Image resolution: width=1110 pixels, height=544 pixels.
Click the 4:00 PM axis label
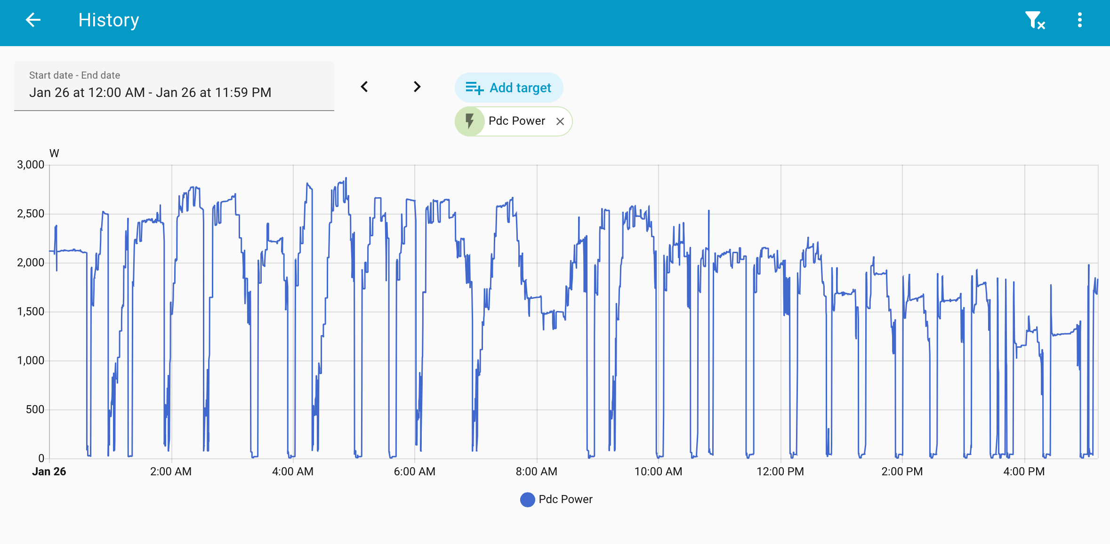1024,472
